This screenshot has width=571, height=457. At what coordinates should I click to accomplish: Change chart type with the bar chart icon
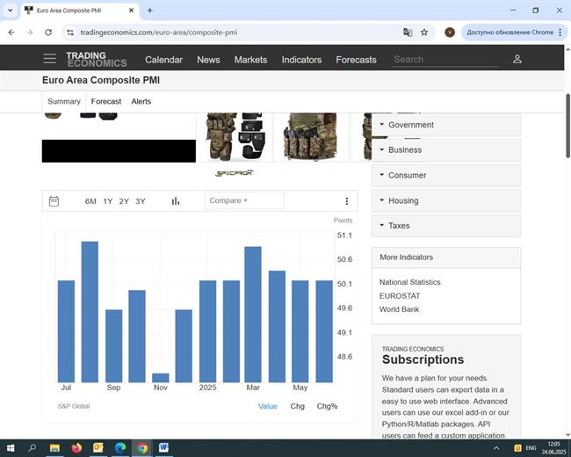pyautogui.click(x=176, y=200)
